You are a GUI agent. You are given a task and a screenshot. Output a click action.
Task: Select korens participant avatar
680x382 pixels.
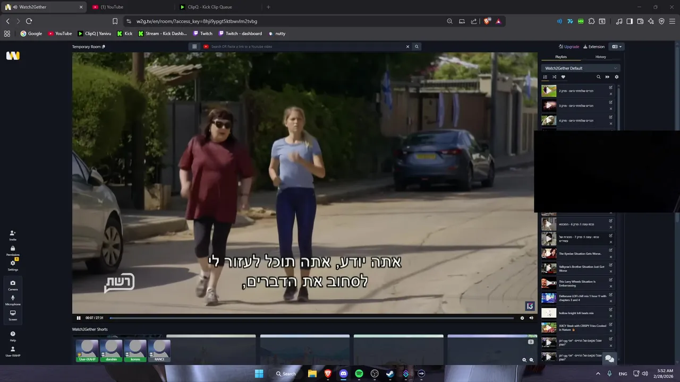tap(135, 351)
